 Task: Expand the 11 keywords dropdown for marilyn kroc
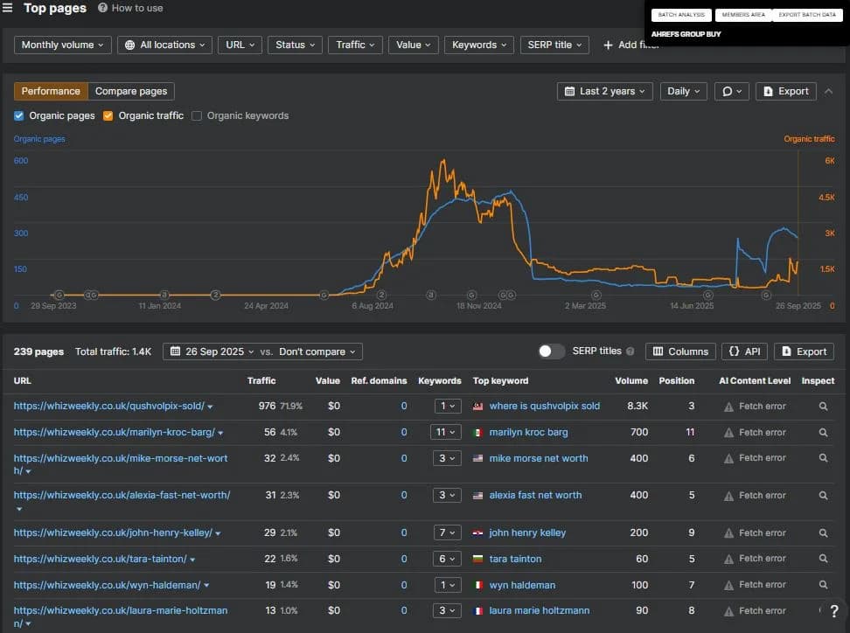[447, 432]
